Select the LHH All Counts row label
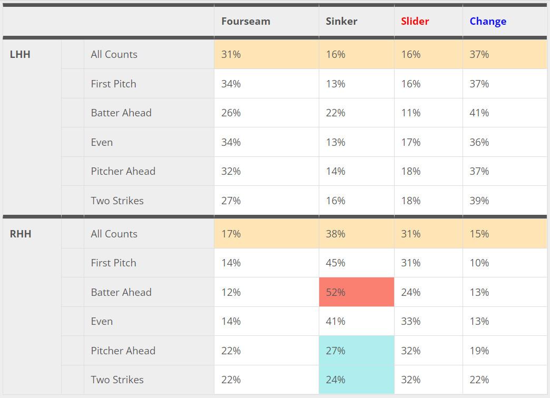Viewport: 550px width, 398px height. (x=114, y=55)
